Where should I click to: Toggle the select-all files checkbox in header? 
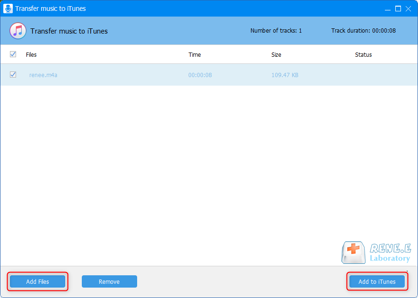[13, 54]
